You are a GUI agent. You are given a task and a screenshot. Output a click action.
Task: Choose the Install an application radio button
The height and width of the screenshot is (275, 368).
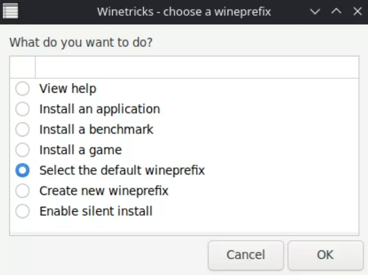tap(23, 109)
